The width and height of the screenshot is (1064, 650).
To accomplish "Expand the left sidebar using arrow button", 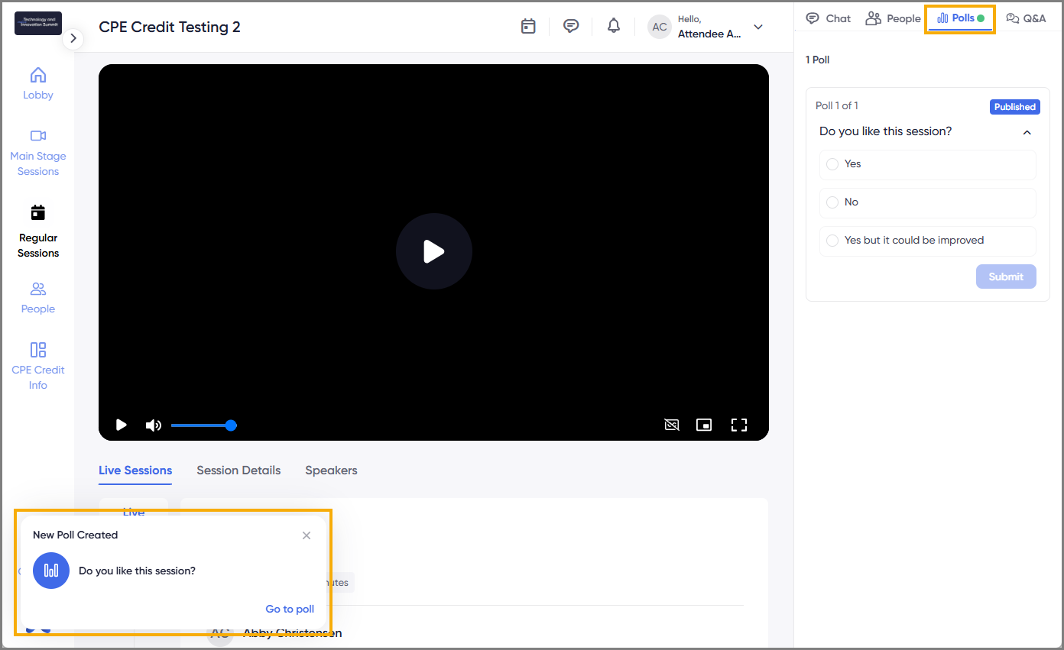I will coord(73,37).
